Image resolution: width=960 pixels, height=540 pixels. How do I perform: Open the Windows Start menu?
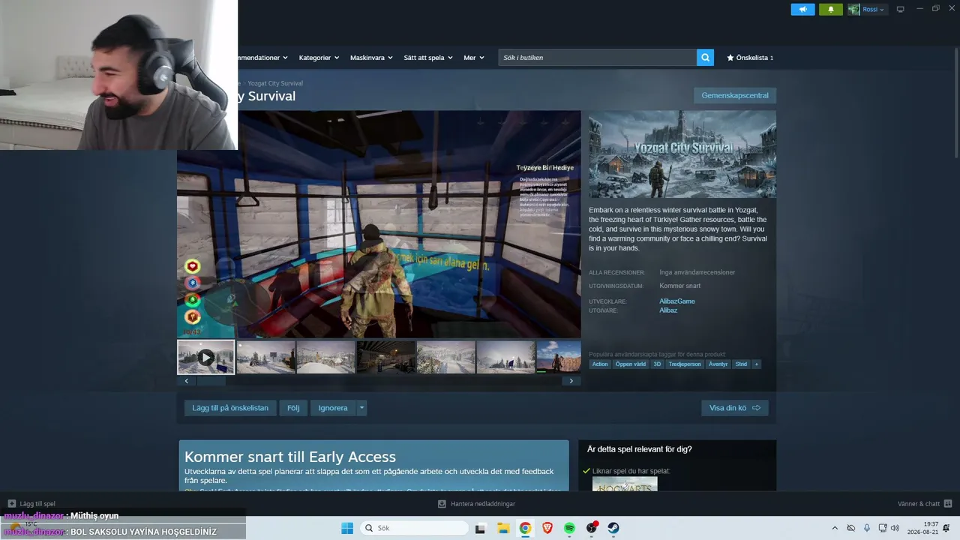(x=347, y=528)
